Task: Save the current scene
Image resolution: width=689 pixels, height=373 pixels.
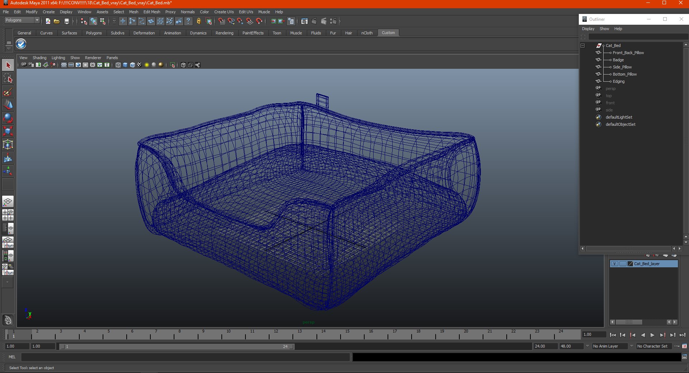Action: (x=67, y=21)
